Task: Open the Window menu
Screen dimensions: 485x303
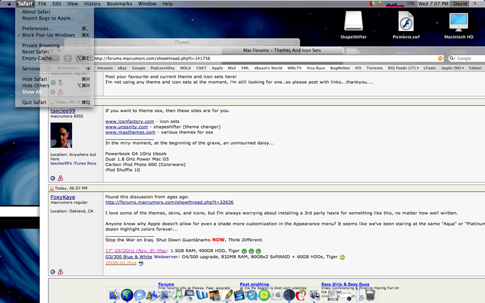Action: point(147,4)
